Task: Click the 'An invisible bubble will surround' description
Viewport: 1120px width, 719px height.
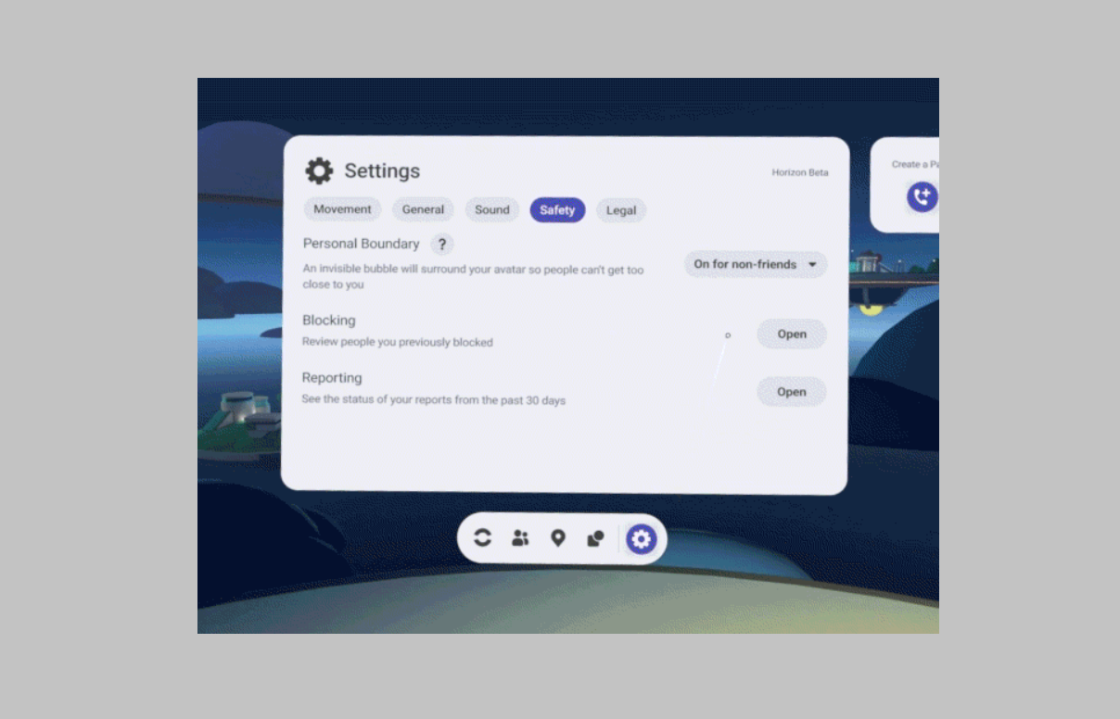Action: (x=474, y=277)
